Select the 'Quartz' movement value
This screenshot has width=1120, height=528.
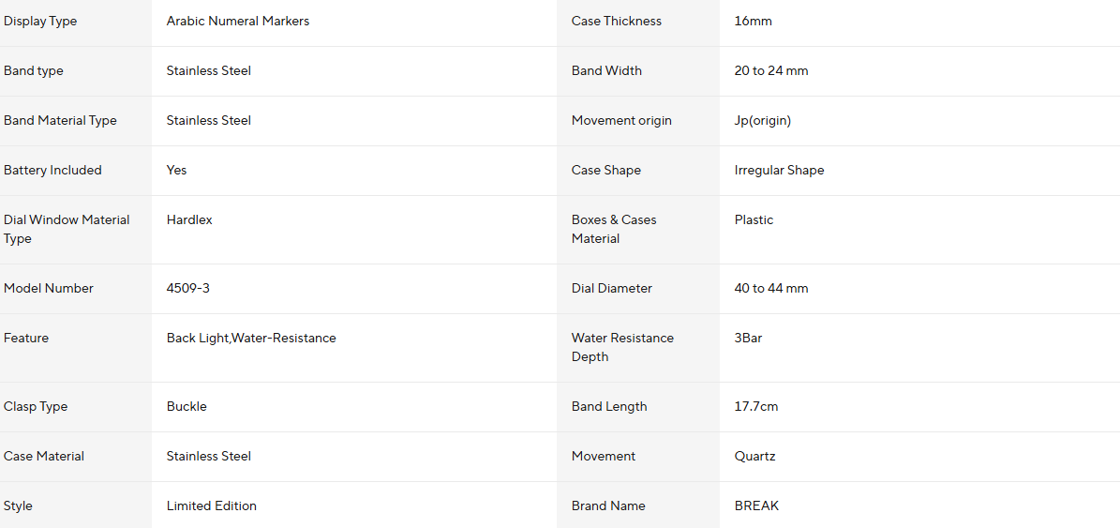[x=755, y=456]
